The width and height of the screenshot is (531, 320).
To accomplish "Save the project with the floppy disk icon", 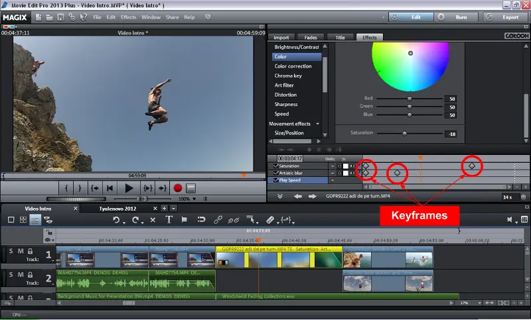I will tap(60, 17).
